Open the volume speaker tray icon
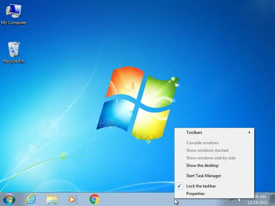 coord(240,200)
